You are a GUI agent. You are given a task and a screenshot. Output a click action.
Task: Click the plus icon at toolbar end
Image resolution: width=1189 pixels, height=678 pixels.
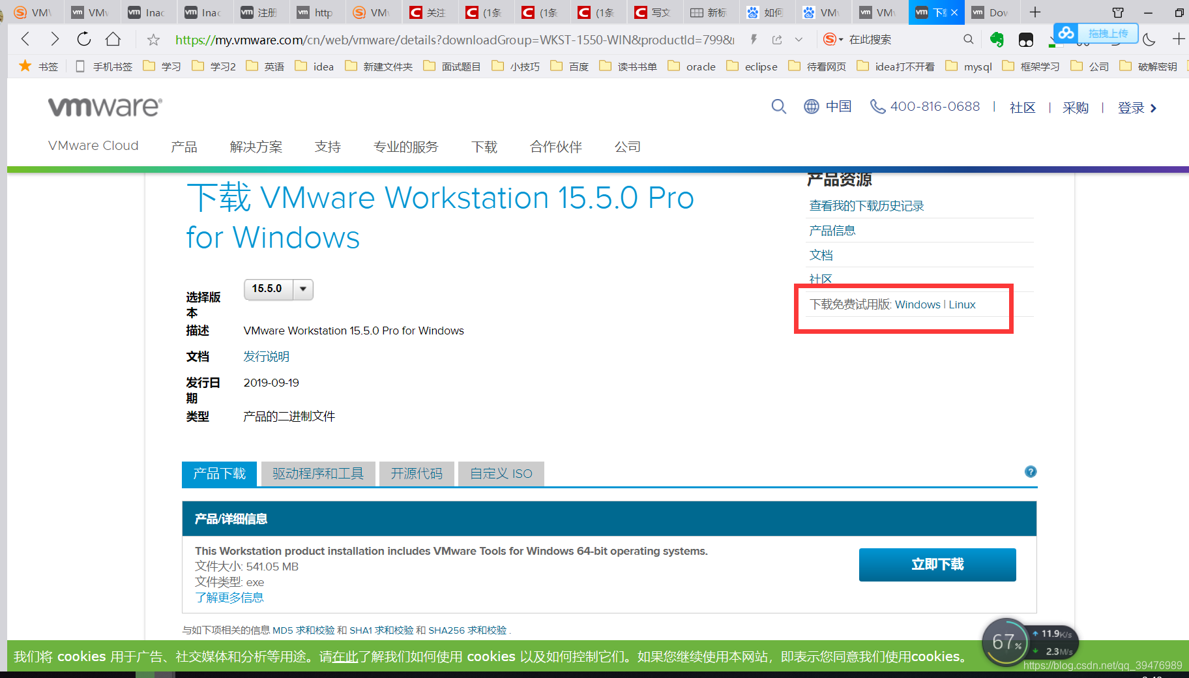click(1179, 40)
